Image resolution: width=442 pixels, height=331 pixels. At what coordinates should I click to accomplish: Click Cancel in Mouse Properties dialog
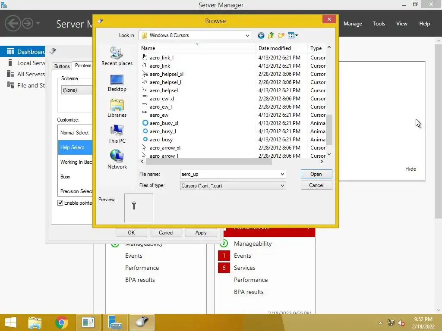pyautogui.click(x=166, y=233)
